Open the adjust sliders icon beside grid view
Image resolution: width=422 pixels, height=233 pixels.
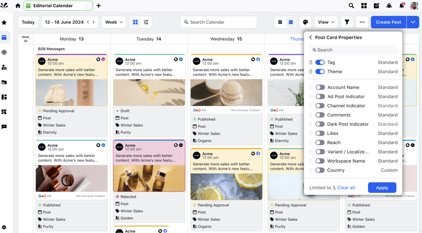click(146, 22)
